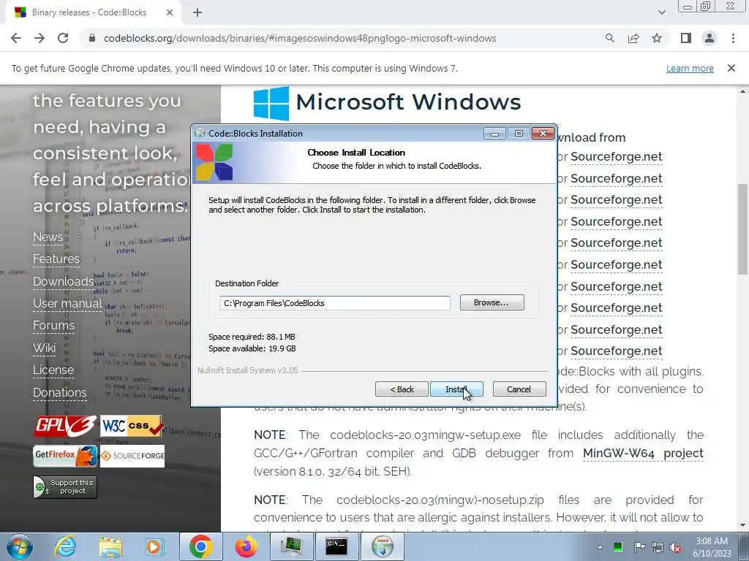Screen dimensions: 749x561
Task: Open the MinGW-W64 project link
Action: [x=643, y=453]
